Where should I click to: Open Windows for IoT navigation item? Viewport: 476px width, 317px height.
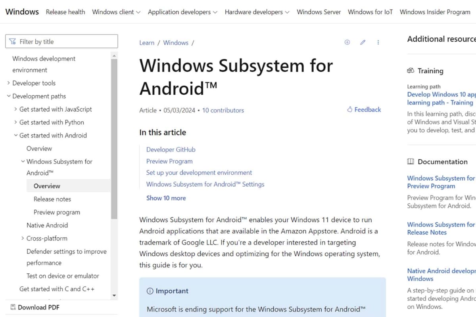pyautogui.click(x=370, y=12)
